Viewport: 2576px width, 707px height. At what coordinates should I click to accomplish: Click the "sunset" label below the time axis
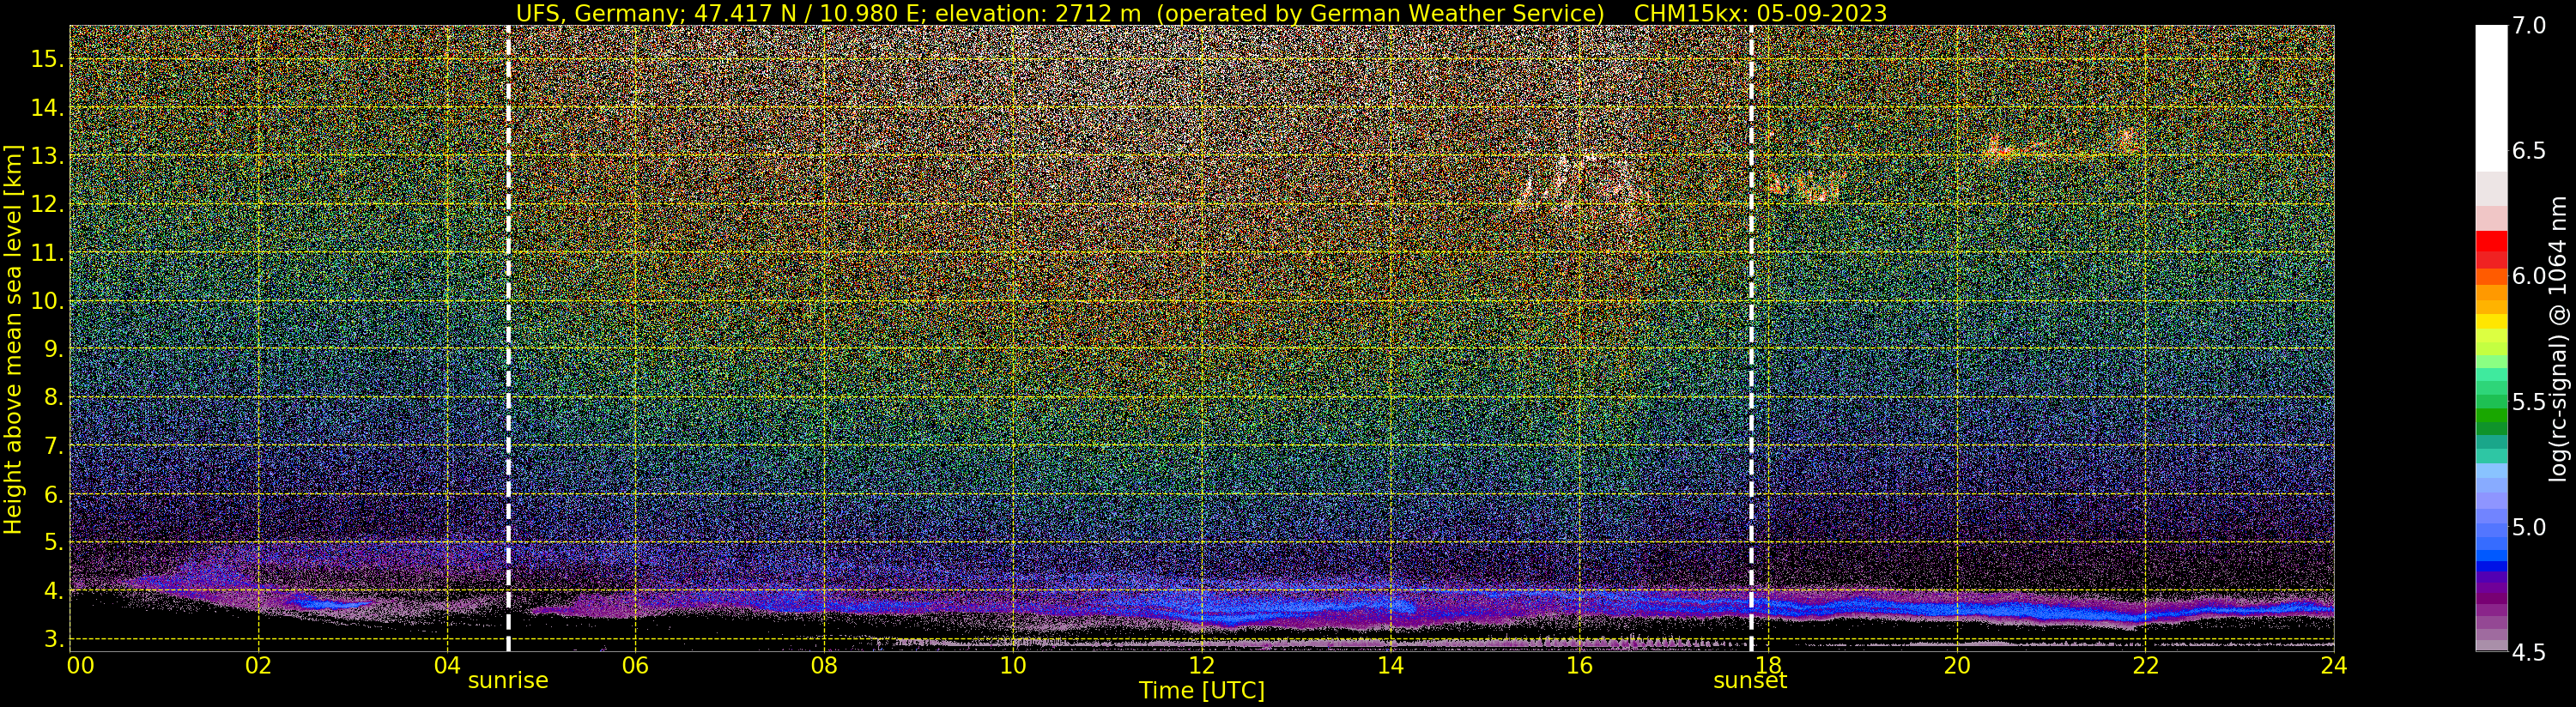[1750, 681]
